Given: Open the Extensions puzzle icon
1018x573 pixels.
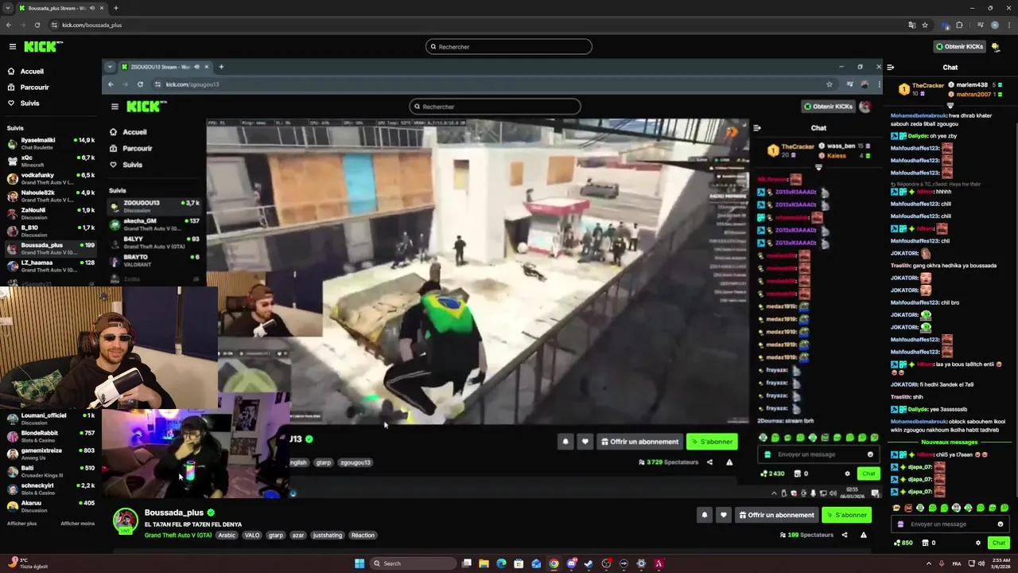Looking at the screenshot, I should pyautogui.click(x=959, y=25).
